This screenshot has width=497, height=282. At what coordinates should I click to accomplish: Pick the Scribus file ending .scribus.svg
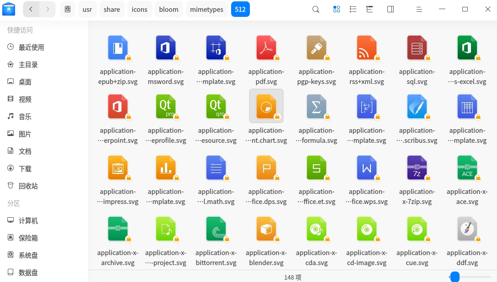417,106
